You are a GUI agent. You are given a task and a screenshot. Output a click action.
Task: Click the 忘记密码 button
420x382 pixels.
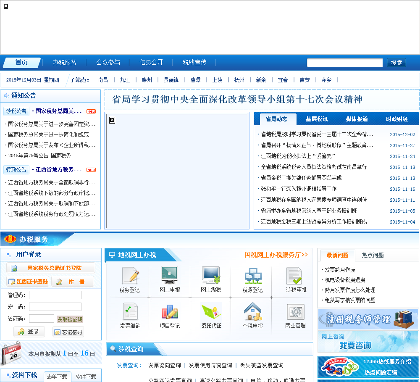pyautogui.click(x=68, y=332)
